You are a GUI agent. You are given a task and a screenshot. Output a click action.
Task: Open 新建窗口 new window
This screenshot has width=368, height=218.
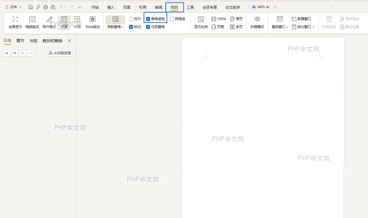[x=301, y=19]
